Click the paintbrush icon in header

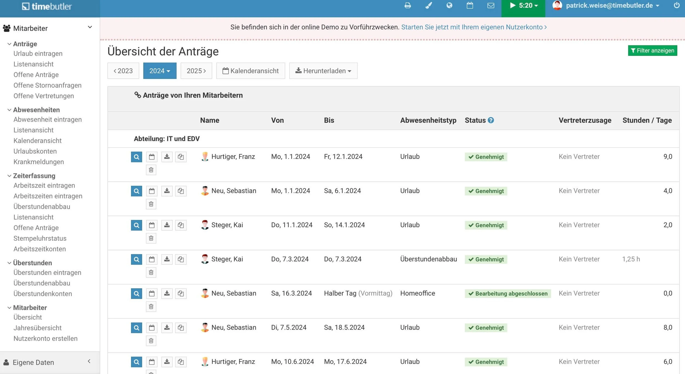[429, 5]
